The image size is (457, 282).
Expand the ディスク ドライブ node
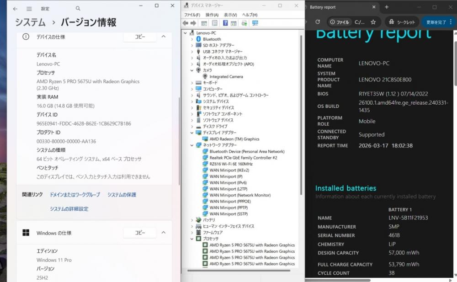pyautogui.click(x=192, y=126)
